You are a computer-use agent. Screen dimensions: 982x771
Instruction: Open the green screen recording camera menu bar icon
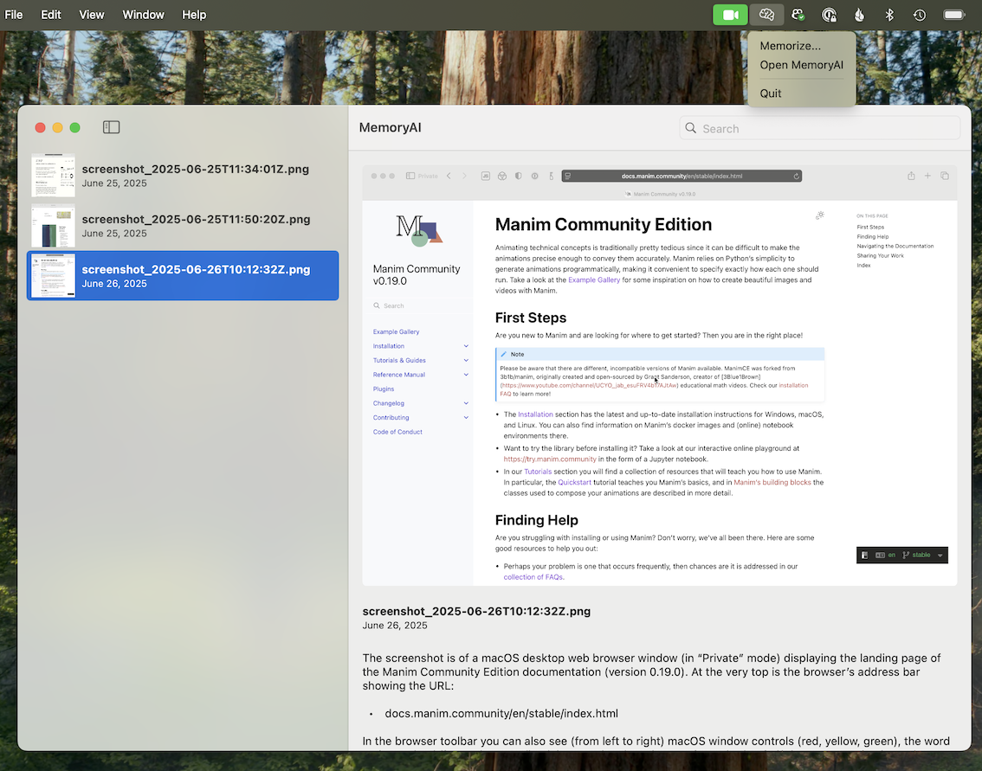(730, 14)
